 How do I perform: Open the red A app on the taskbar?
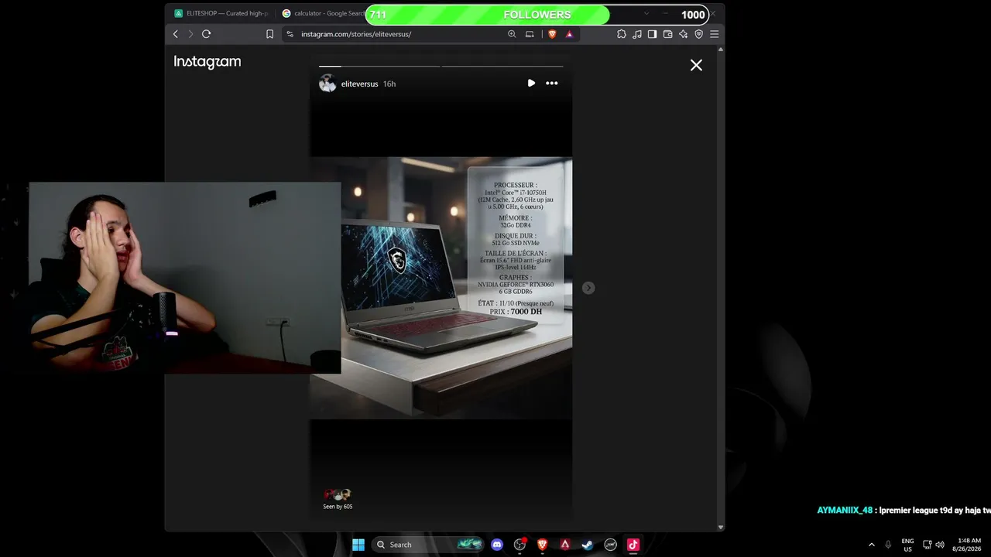[x=565, y=545]
